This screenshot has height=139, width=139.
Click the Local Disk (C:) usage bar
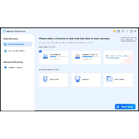(58, 57)
